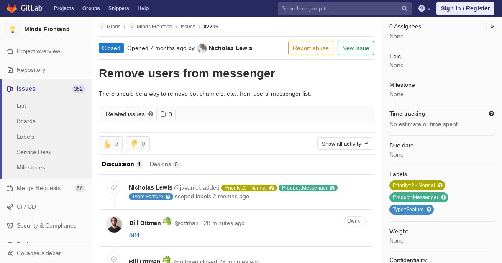Click Bill Ottman's comment avatar

[114, 225]
